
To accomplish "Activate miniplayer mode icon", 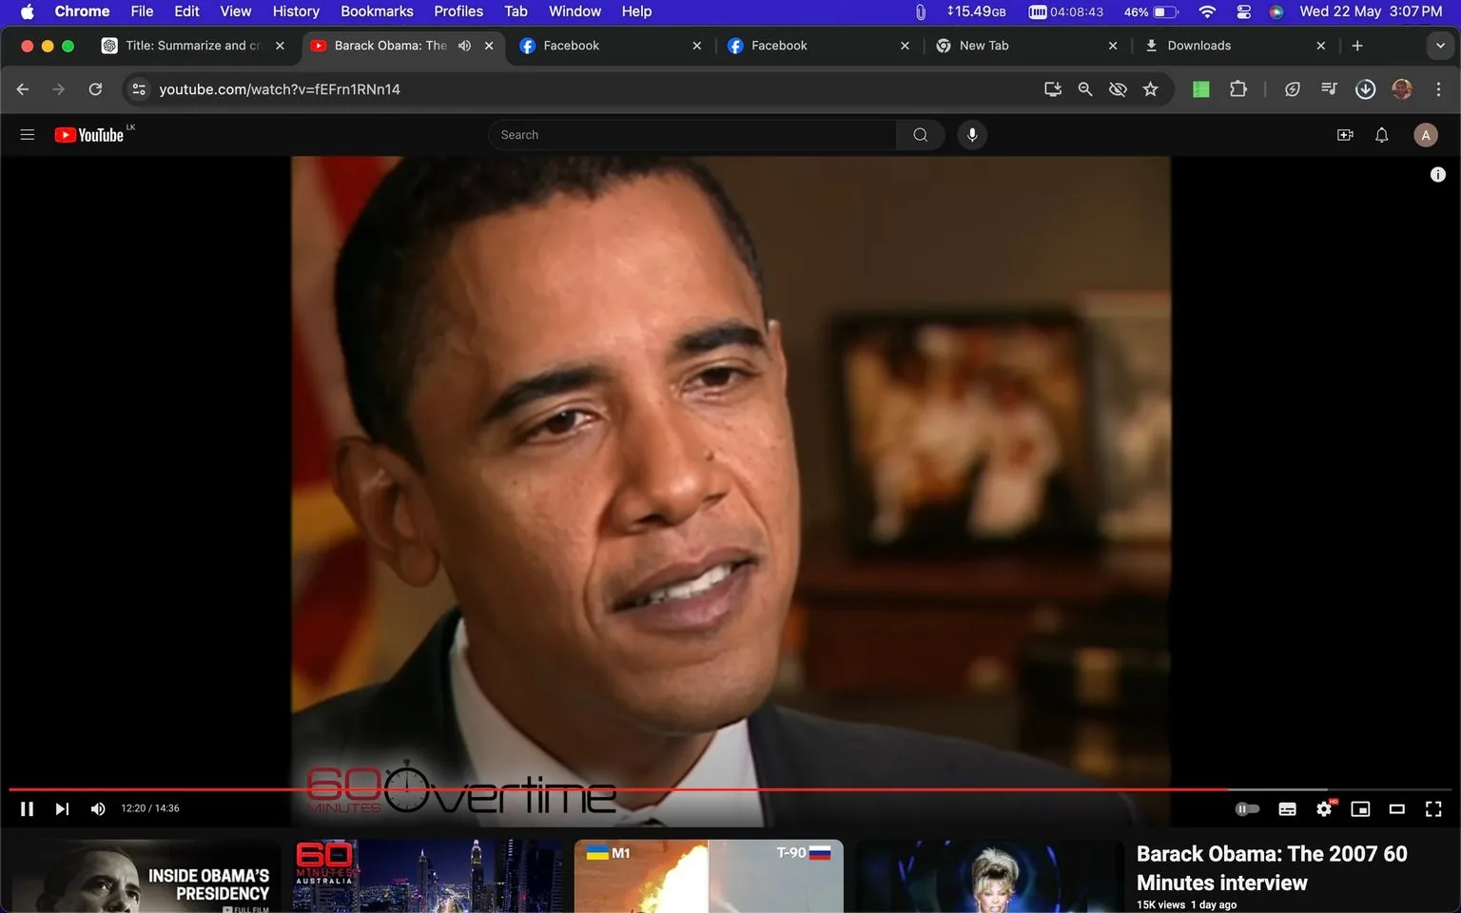I will pyautogui.click(x=1360, y=808).
